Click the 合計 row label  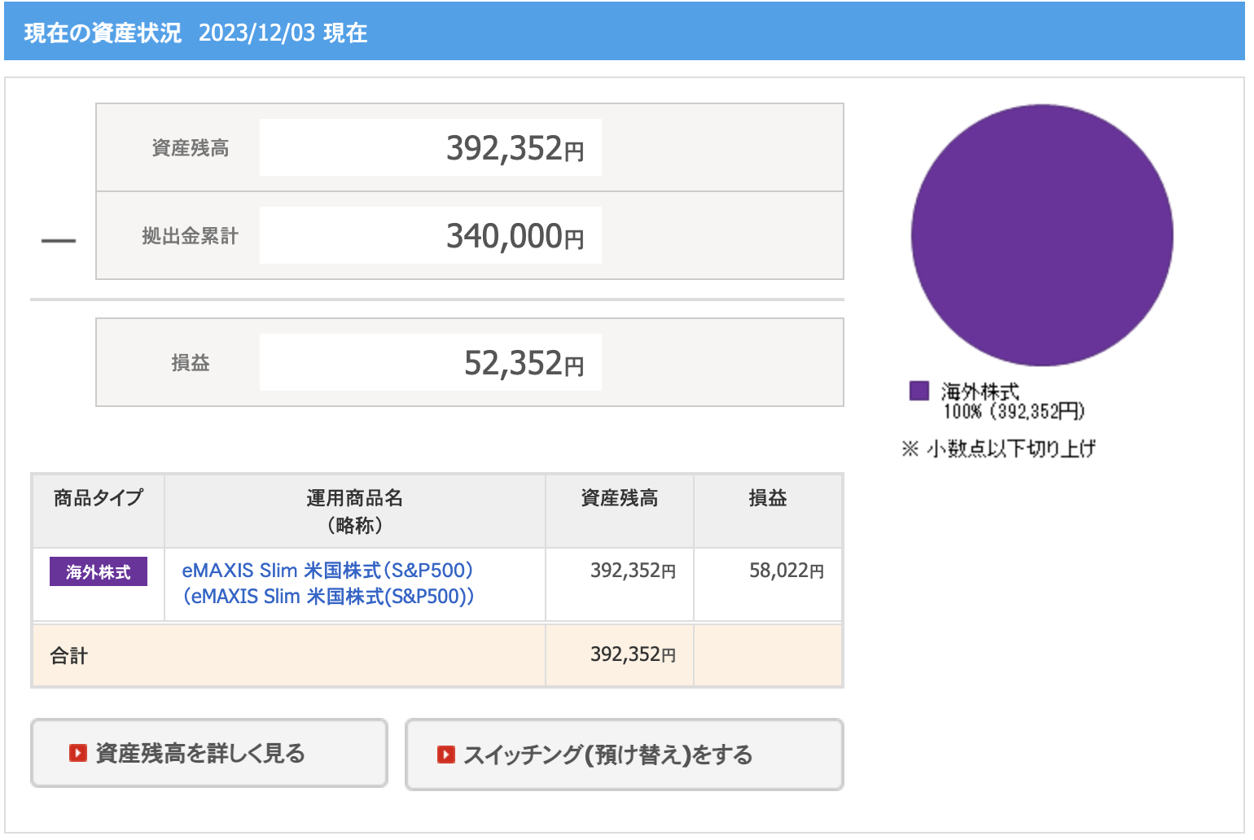(69, 655)
